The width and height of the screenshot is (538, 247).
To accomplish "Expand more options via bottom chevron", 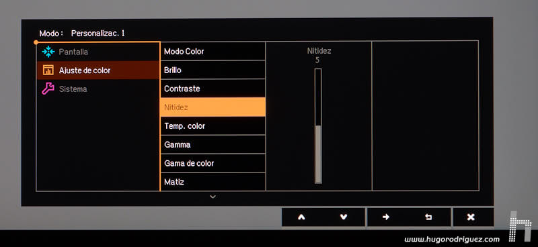I will pos(213,197).
